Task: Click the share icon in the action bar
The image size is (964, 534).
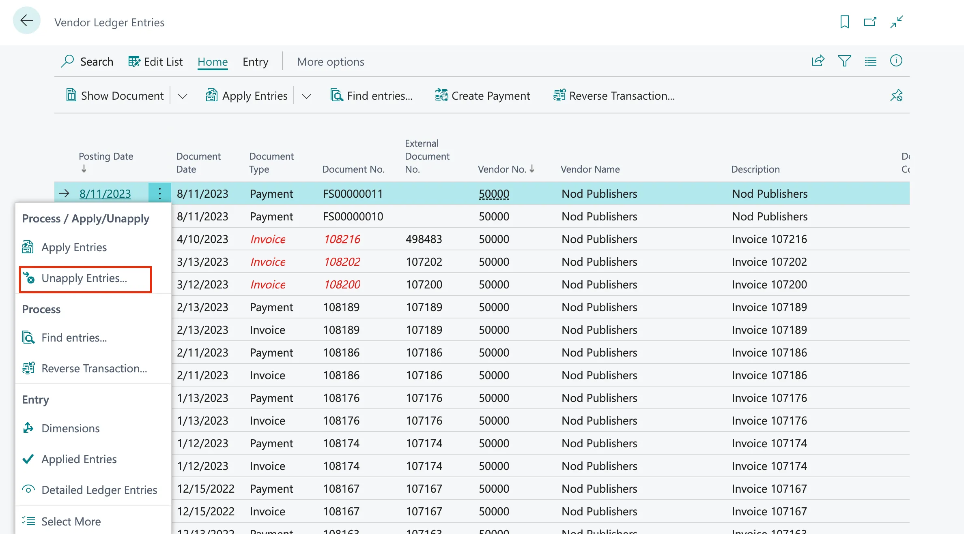Action: tap(818, 61)
